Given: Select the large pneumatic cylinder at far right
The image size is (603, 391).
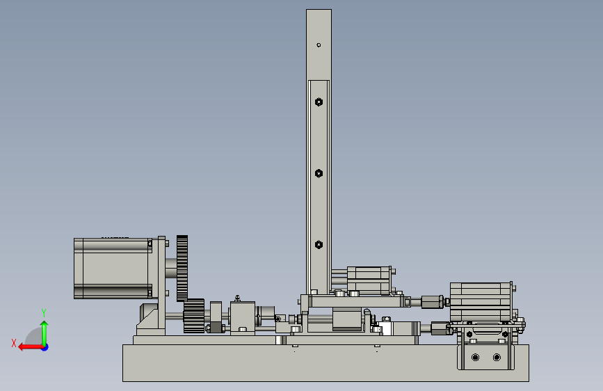Looking at the screenshot, I should pos(481,302).
